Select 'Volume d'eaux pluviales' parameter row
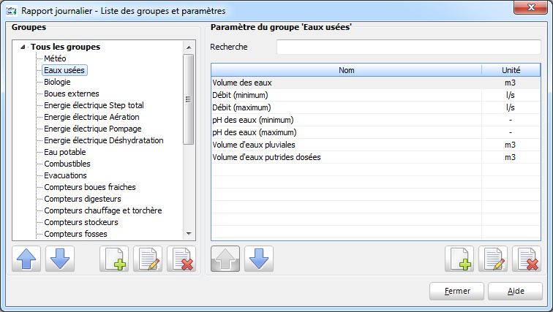 pos(375,145)
